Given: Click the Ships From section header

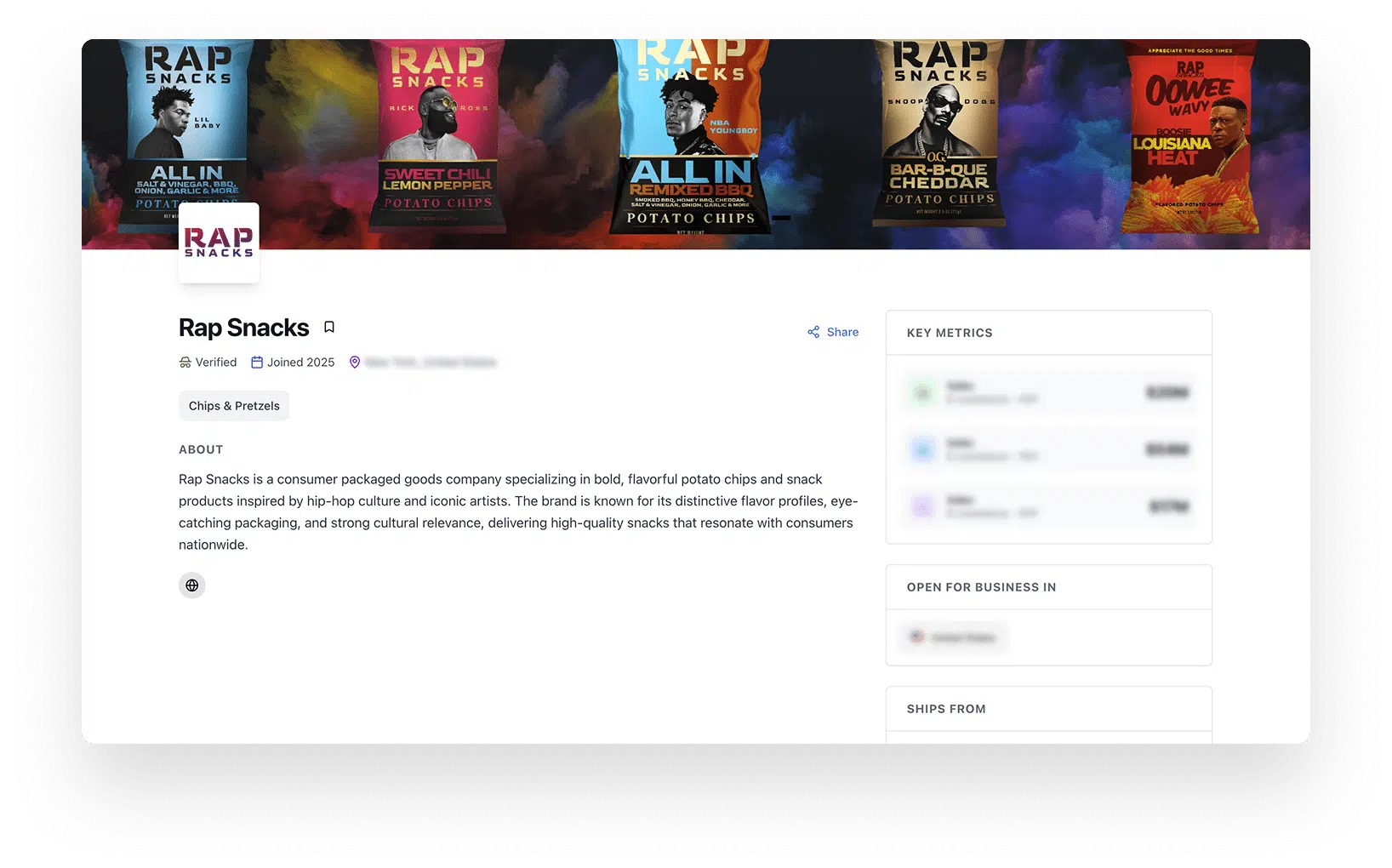Looking at the screenshot, I should (945, 708).
